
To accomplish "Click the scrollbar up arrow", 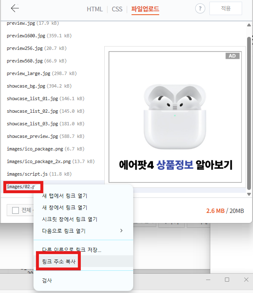I will point(249,25).
